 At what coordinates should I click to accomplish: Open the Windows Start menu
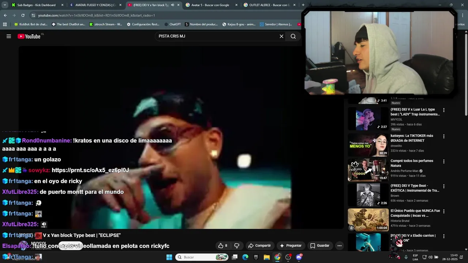tap(169, 257)
